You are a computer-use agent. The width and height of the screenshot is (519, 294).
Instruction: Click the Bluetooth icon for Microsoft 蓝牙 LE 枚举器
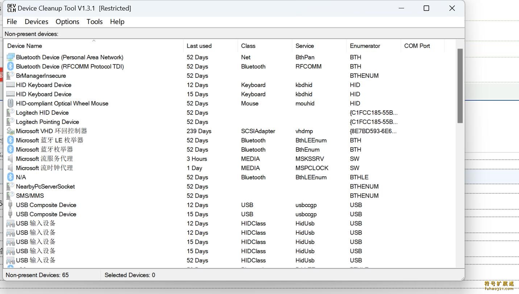pyautogui.click(x=11, y=140)
